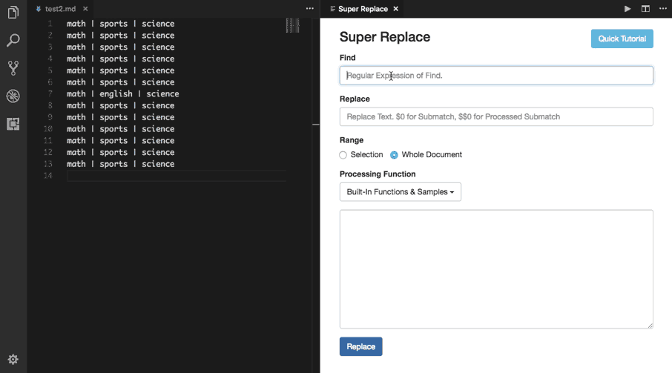Screen dimensions: 672x373
Task: Open the Manage settings gear
Action: click(13, 360)
